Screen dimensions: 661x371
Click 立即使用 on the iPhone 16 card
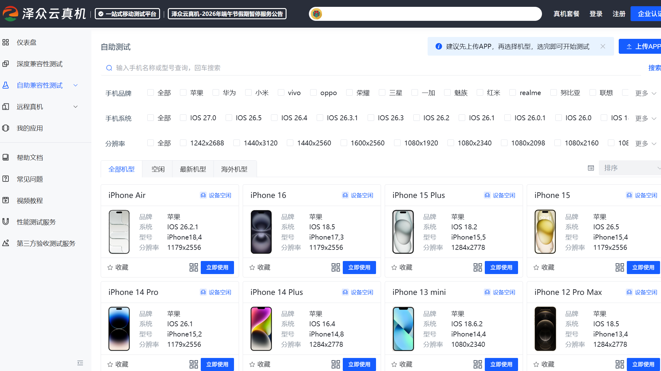tap(359, 268)
